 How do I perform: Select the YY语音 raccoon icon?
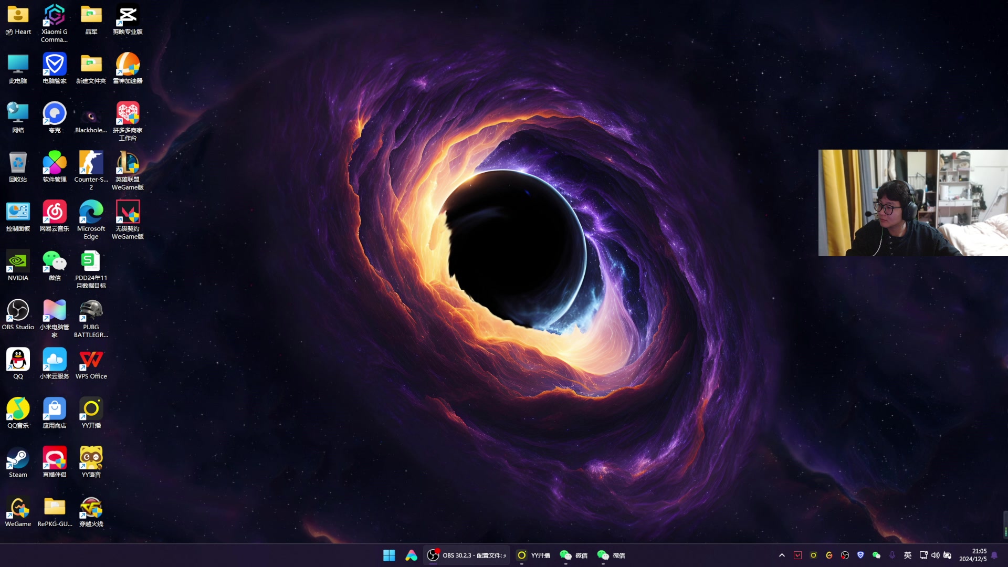91,462
